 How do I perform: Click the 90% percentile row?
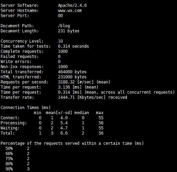17,169
